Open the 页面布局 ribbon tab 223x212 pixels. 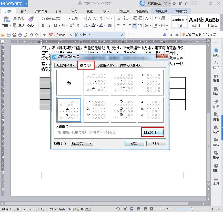41,11
